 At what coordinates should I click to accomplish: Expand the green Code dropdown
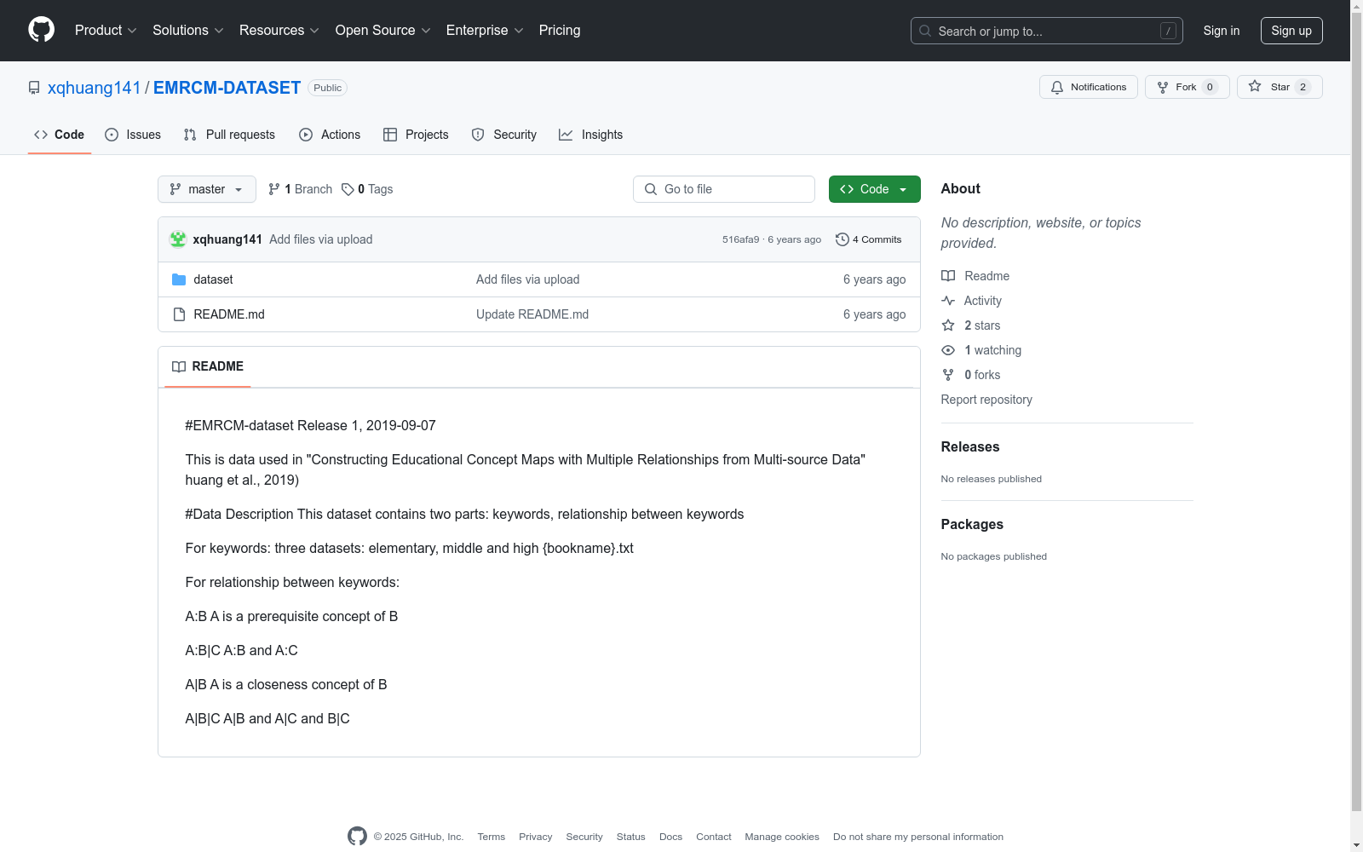click(875, 189)
